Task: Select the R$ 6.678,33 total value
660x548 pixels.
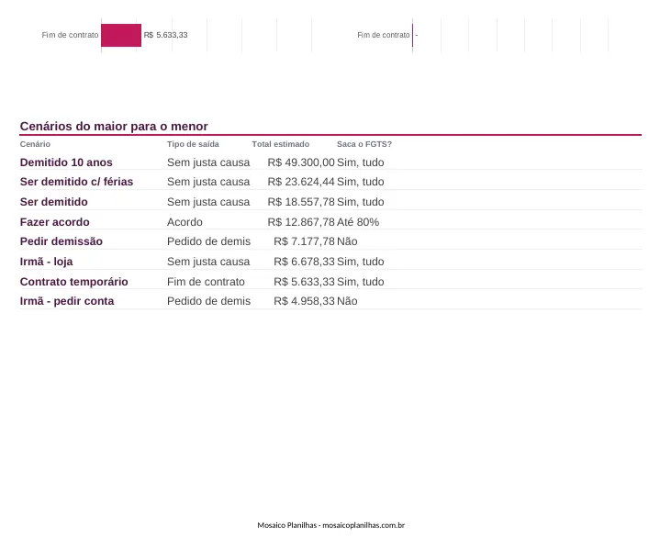Action: click(305, 262)
